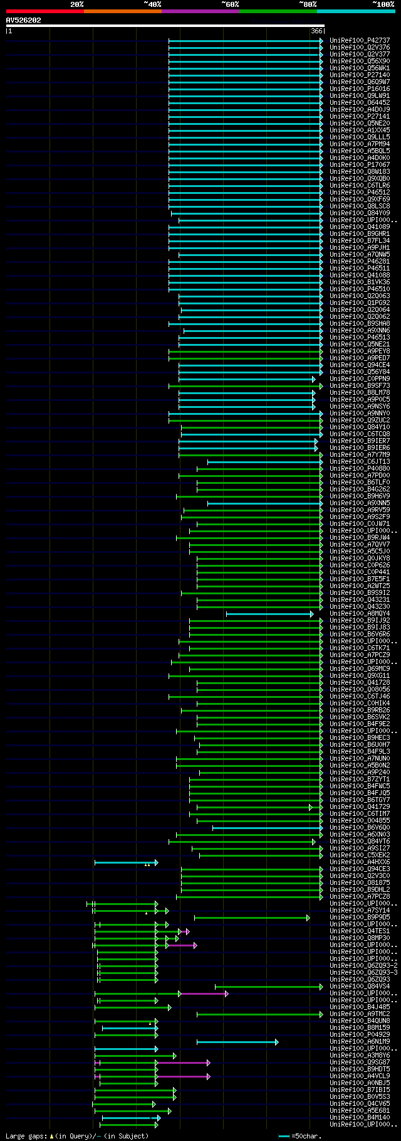Viewport: 401px width, 1141px height.
Task: Select label UniRef100_Q8LSC8
Action: (x=360, y=206)
